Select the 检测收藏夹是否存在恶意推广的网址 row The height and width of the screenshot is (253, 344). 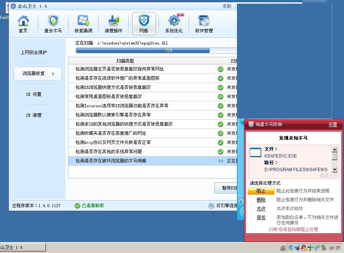pyautogui.click(x=153, y=133)
